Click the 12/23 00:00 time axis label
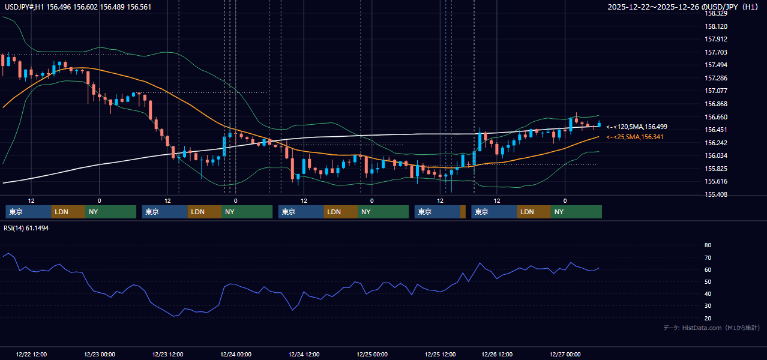This screenshot has height=360, width=767. 99,355
